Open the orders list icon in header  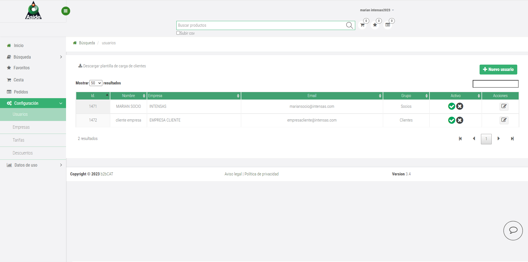pos(387,25)
